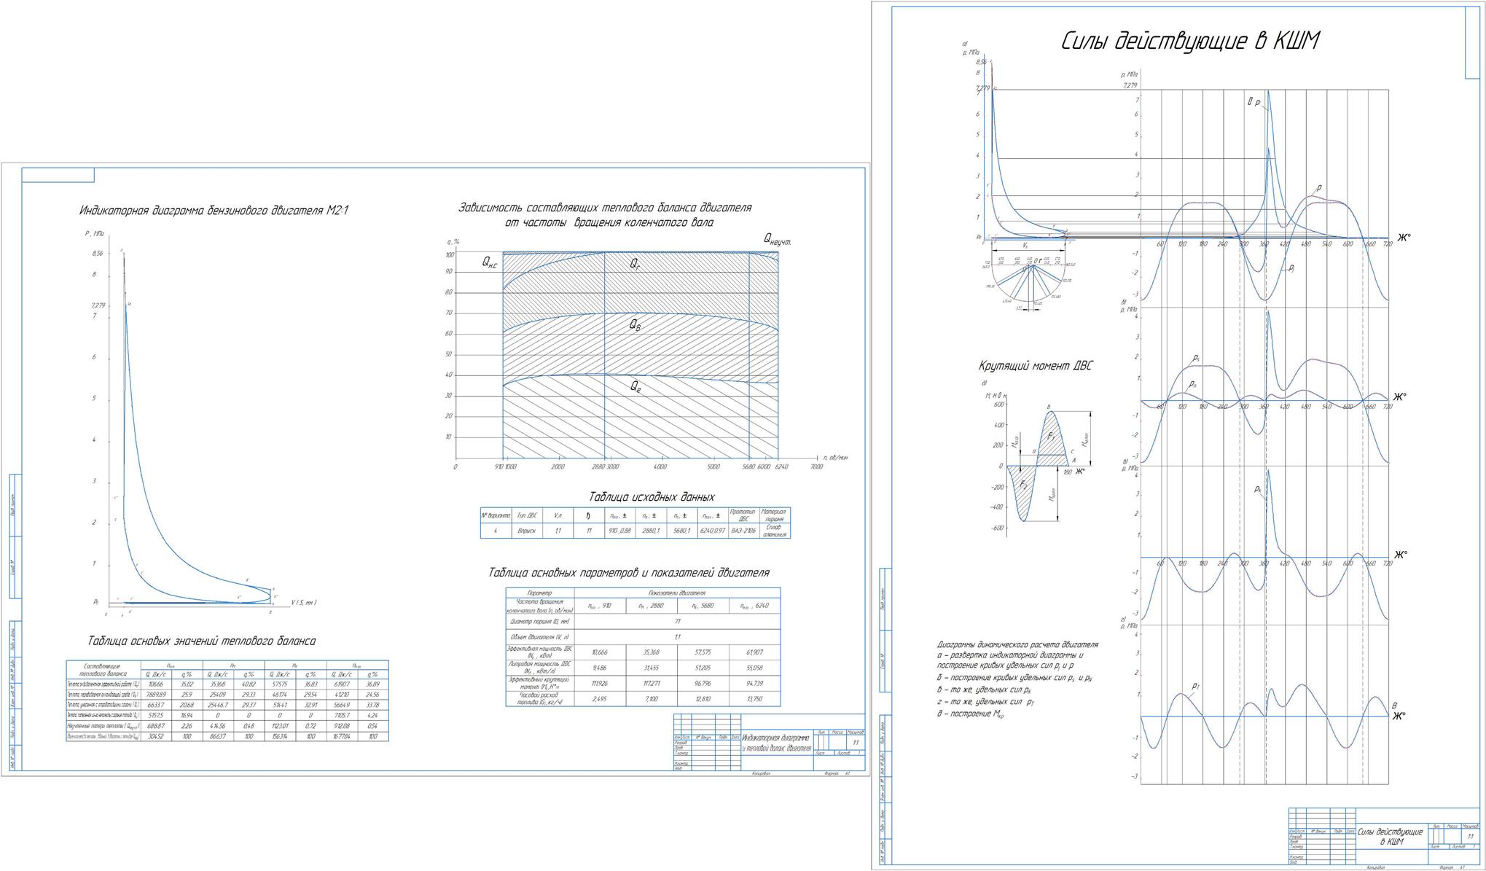
Task: Click the 'pj' curve label on top graph
Action: pyautogui.click(x=1291, y=268)
